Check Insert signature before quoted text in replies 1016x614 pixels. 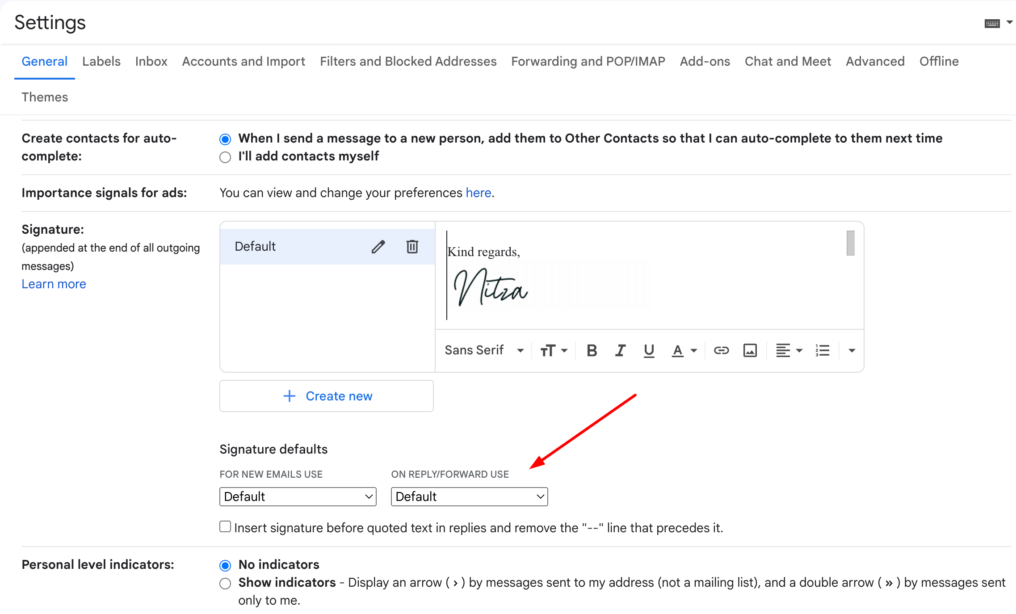tap(225, 527)
